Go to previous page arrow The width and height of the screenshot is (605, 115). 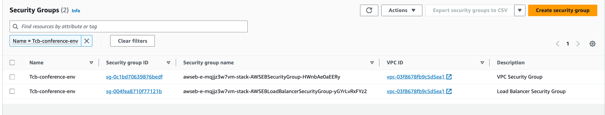558,44
